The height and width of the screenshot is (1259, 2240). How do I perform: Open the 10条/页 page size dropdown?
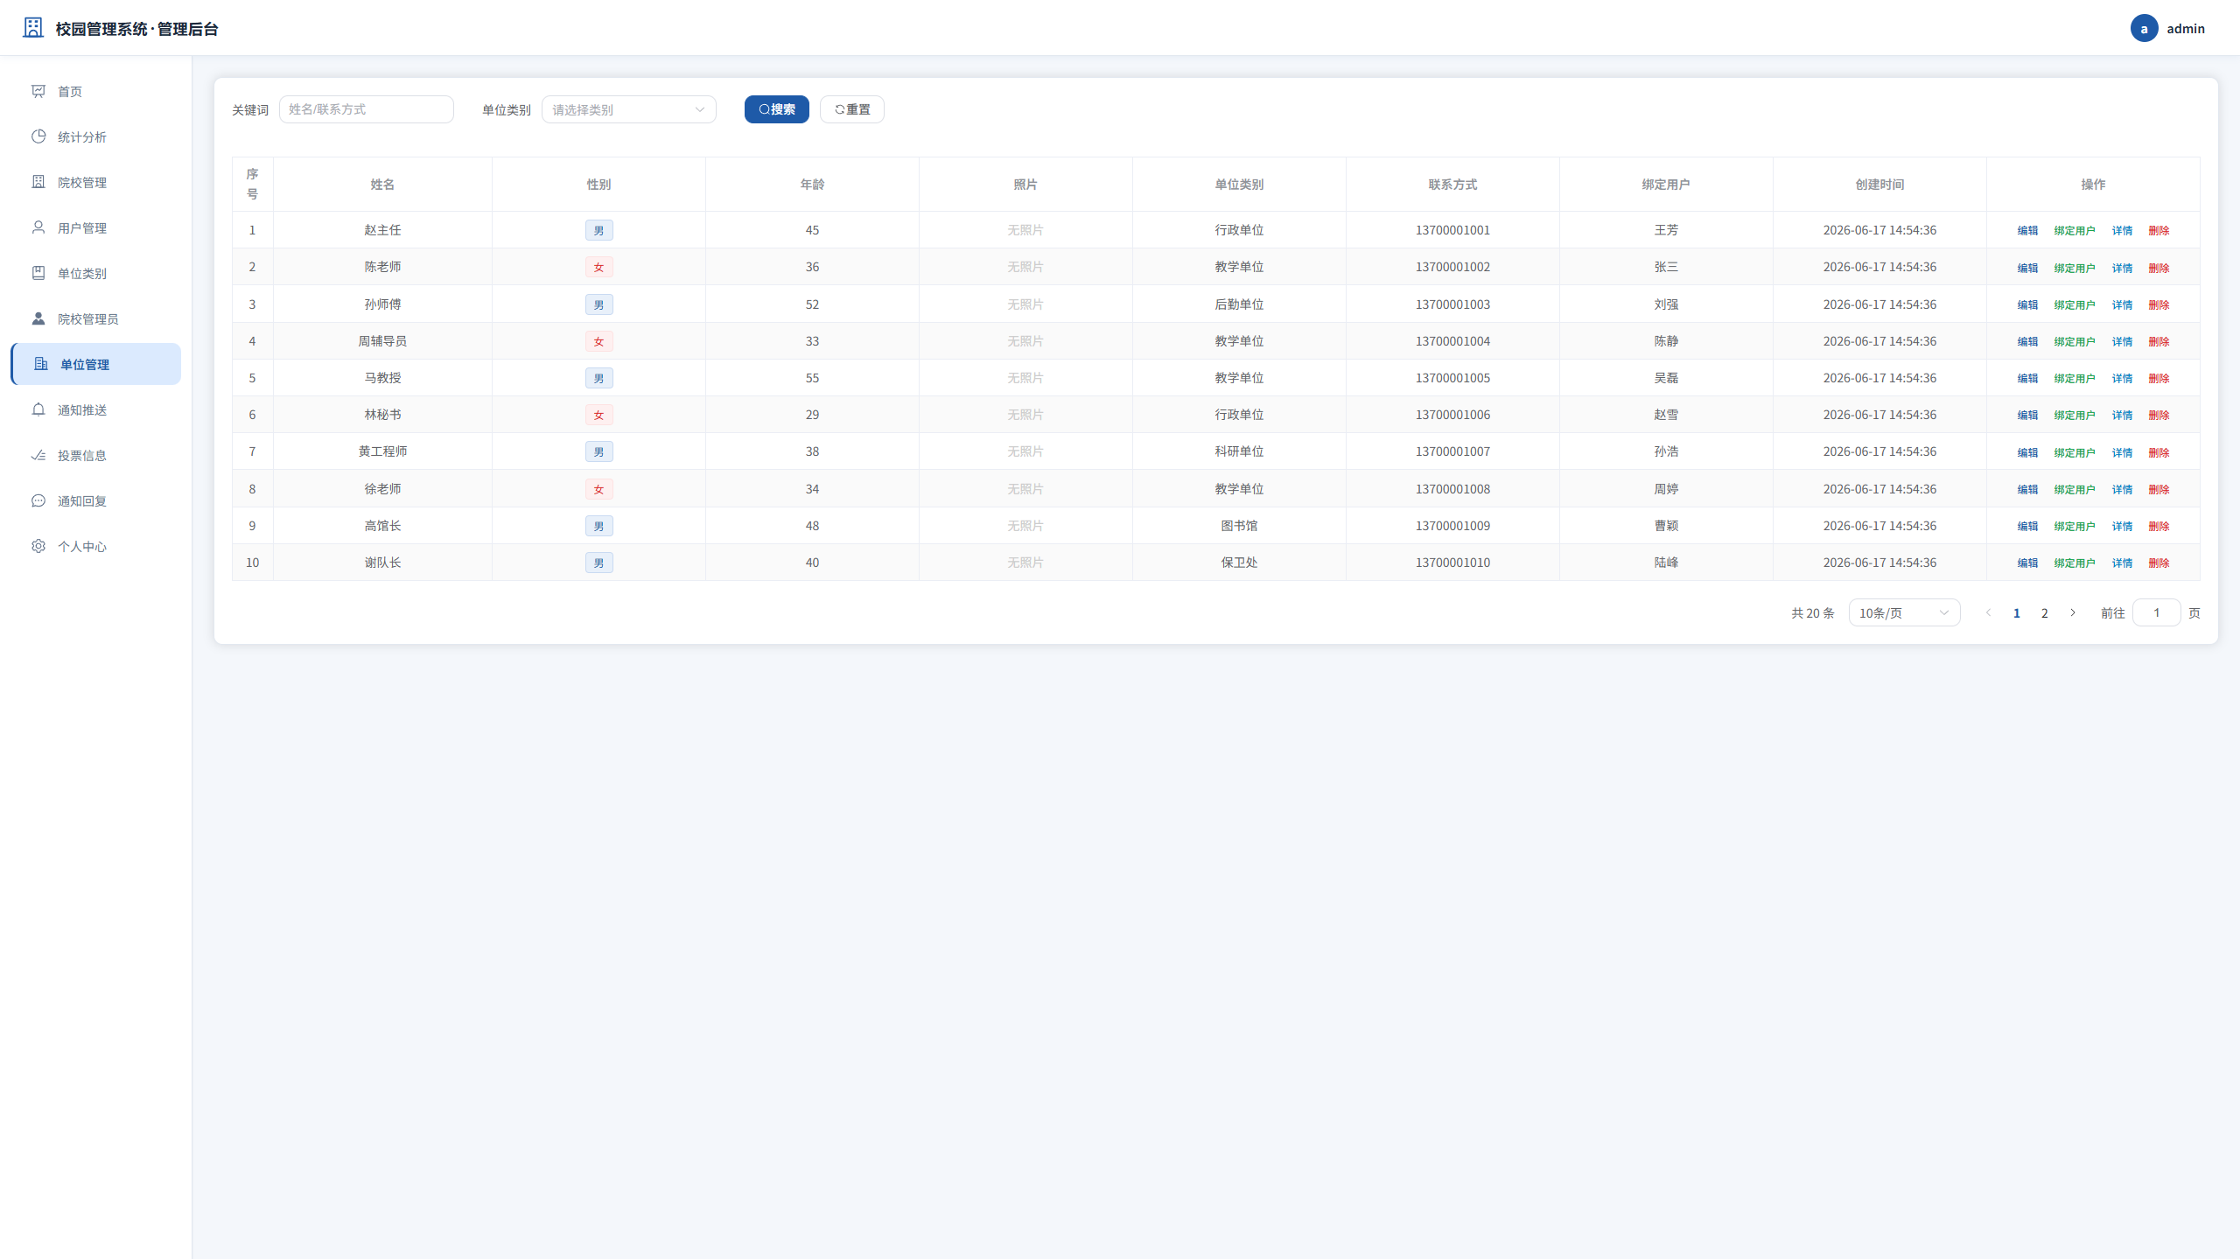click(1904, 612)
